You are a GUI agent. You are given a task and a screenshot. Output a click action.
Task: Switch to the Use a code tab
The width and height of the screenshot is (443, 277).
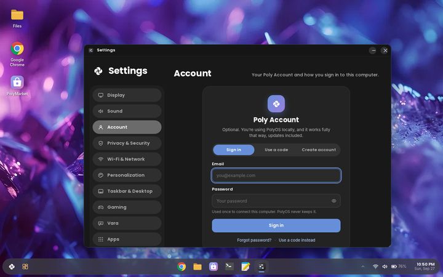point(276,150)
